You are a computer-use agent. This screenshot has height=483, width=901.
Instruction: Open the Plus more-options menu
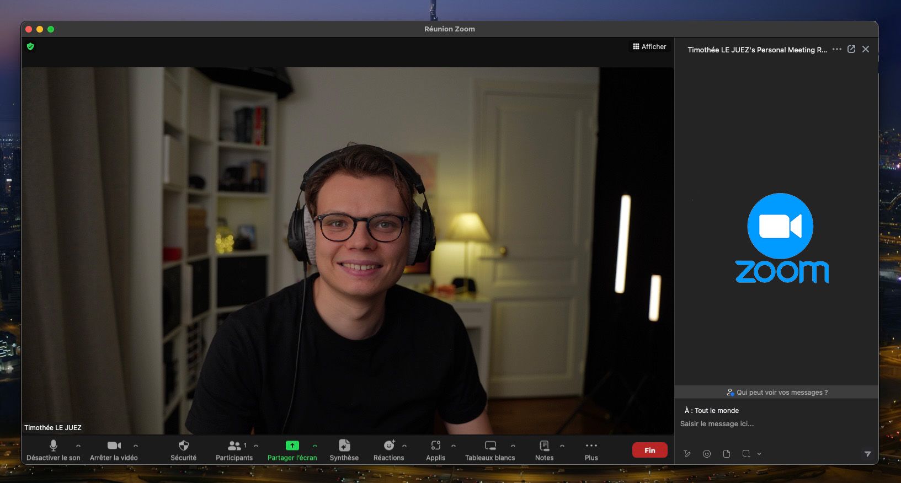591,450
